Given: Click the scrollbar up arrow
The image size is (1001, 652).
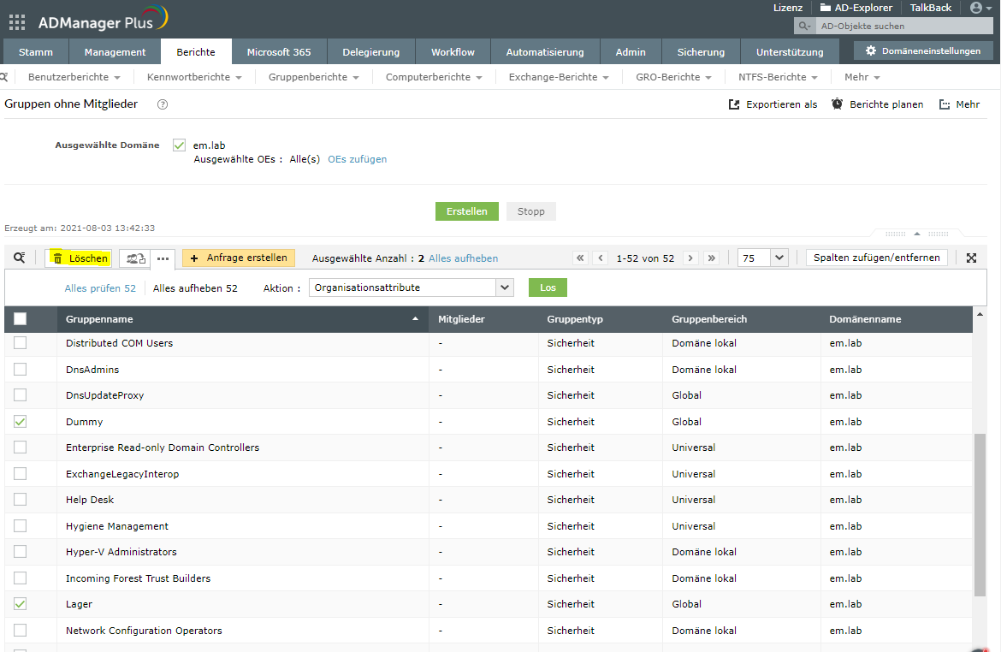Looking at the screenshot, I should [980, 314].
